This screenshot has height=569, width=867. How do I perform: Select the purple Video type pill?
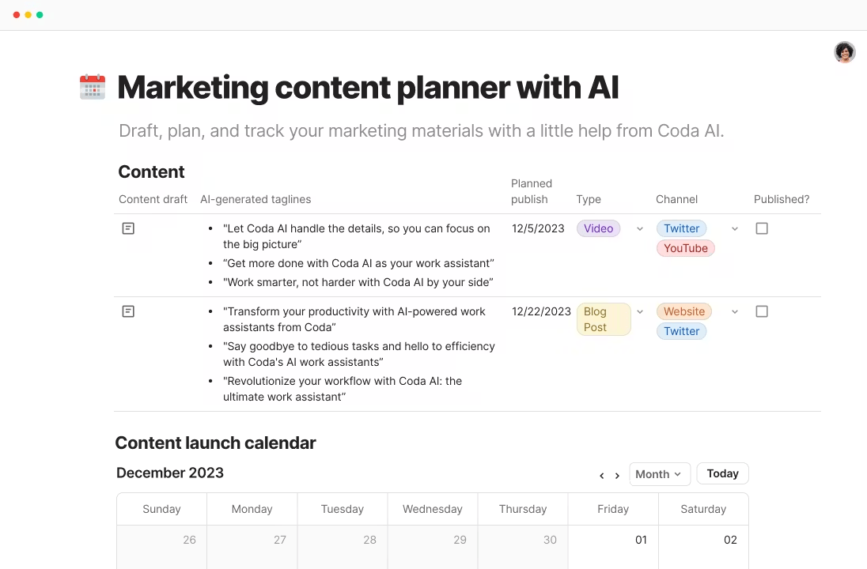click(x=598, y=228)
